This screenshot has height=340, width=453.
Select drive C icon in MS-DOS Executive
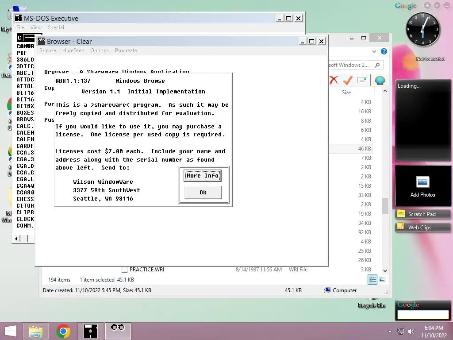25,38
